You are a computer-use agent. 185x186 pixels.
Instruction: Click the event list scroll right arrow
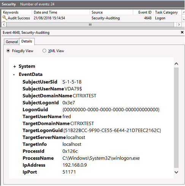(179, 25)
